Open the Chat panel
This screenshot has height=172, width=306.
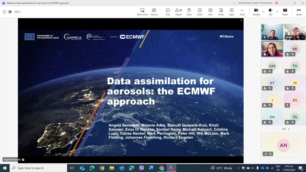pyautogui.click(x=168, y=12)
